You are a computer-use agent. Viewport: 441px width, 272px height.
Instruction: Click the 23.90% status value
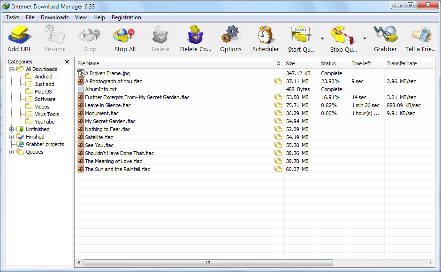click(x=330, y=81)
